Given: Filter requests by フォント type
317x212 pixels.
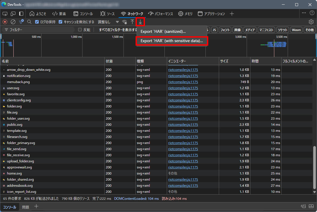Looking at the screenshot, I should coord(225,30).
